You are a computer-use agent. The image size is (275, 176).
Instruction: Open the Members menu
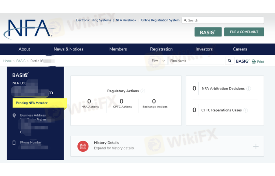pyautogui.click(x=118, y=49)
